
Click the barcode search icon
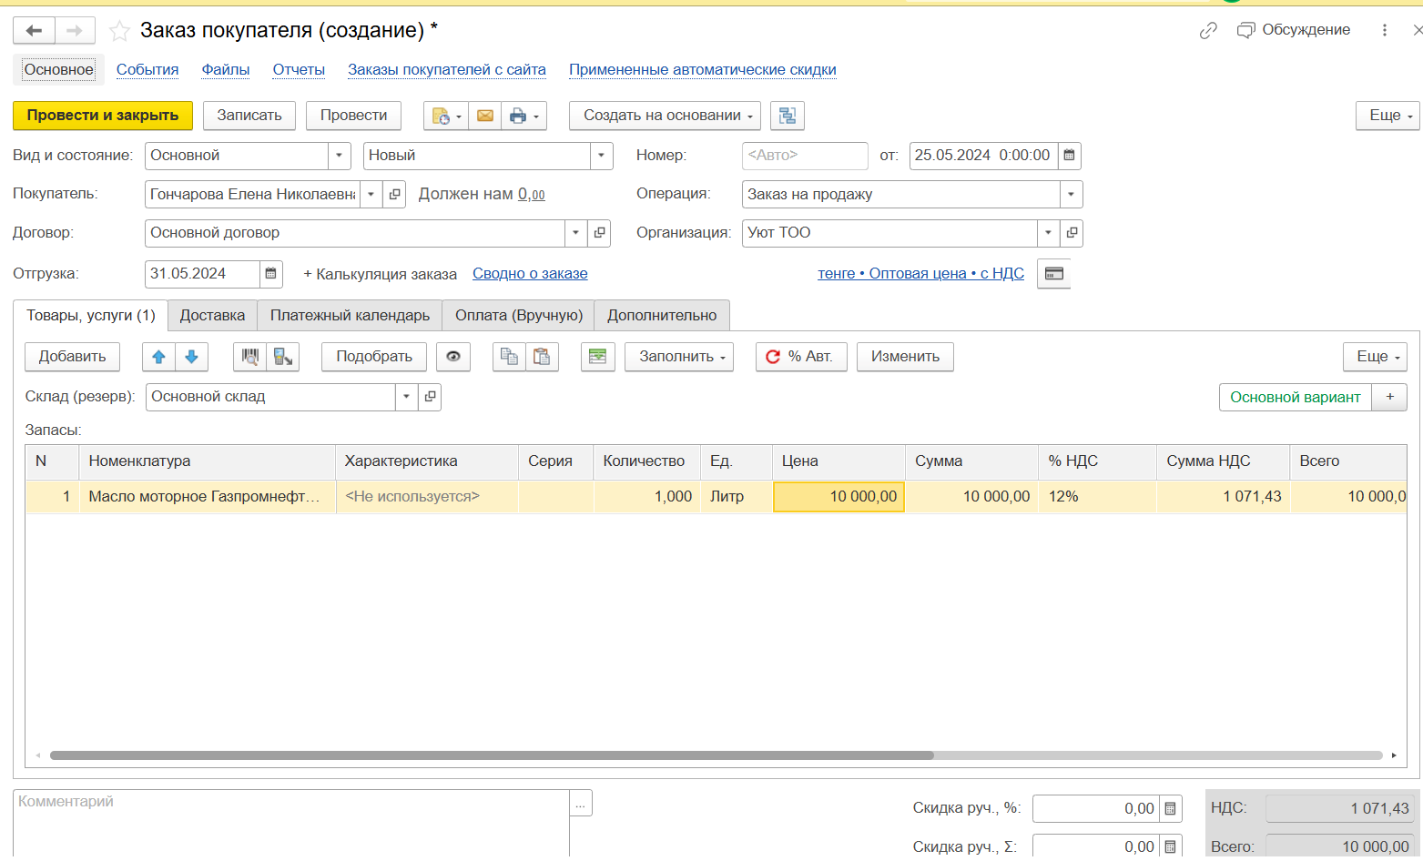coord(249,357)
